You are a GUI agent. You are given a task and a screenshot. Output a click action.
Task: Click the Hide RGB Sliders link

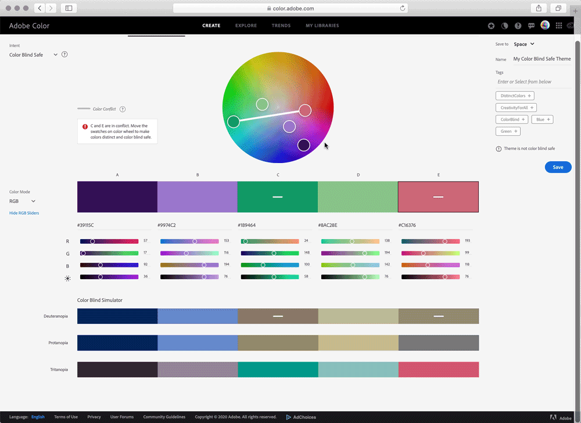[x=24, y=213]
